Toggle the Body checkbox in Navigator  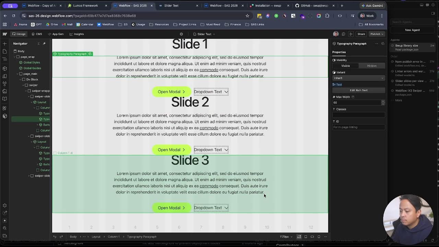[15, 51]
